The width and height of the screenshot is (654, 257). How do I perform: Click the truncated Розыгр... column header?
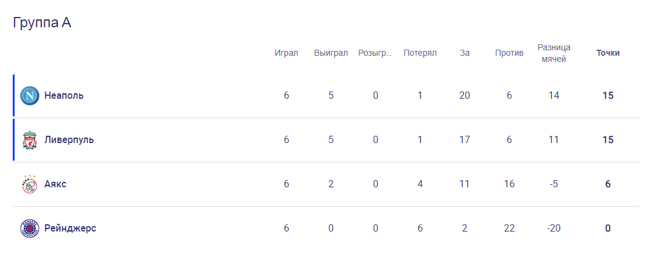pyautogui.click(x=376, y=53)
